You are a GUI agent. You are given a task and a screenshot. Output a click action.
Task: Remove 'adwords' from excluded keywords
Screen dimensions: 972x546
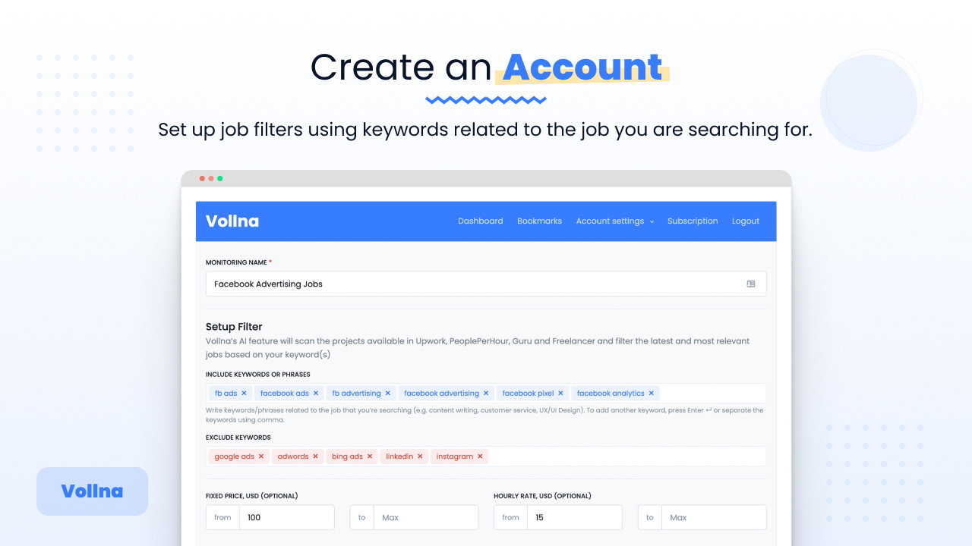tap(316, 457)
